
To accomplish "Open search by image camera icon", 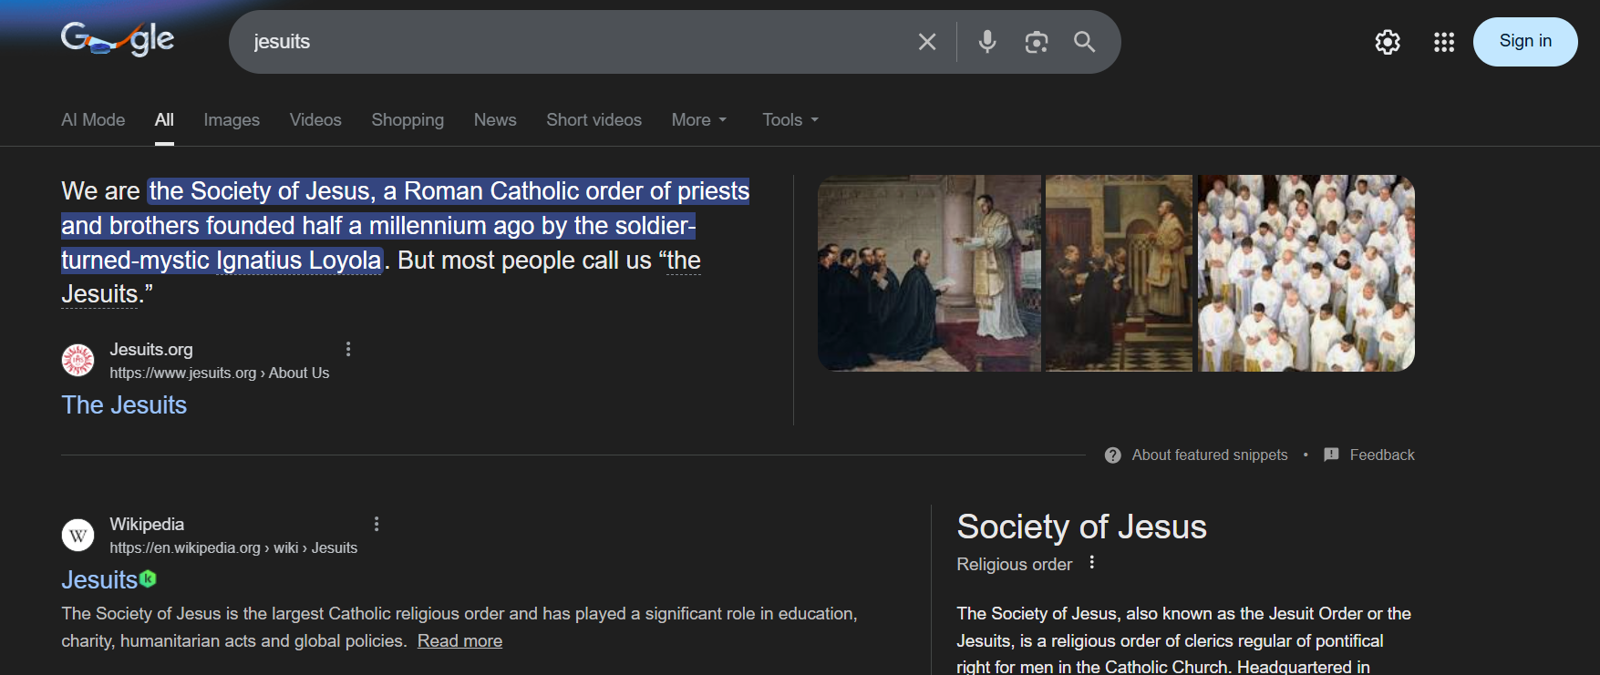I will point(1036,42).
